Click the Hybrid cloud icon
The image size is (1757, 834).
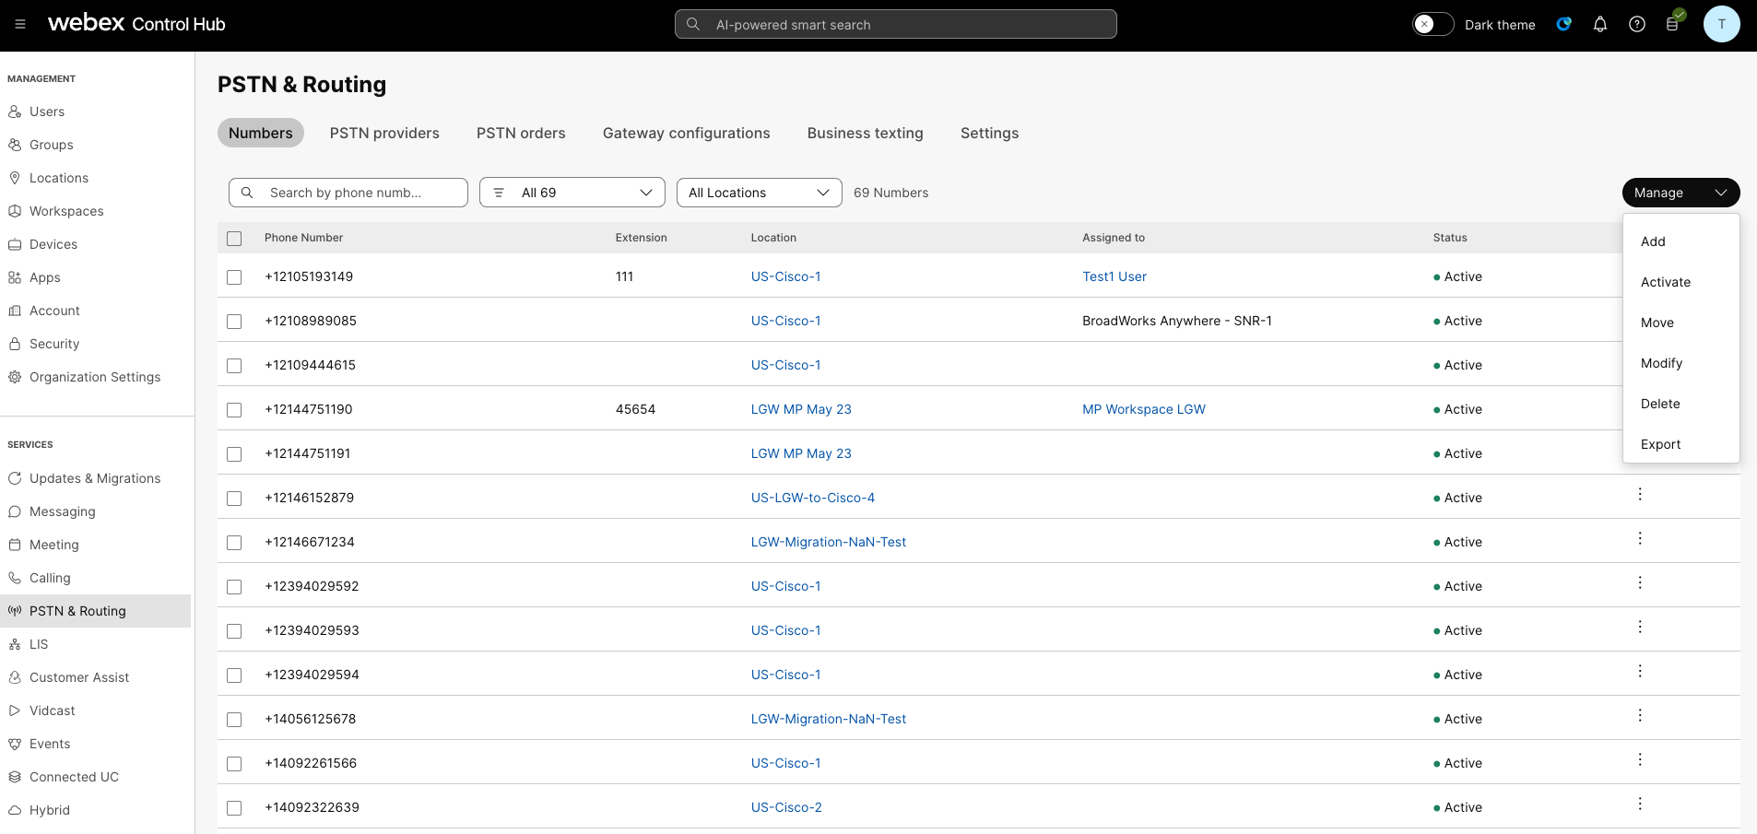[x=15, y=810]
